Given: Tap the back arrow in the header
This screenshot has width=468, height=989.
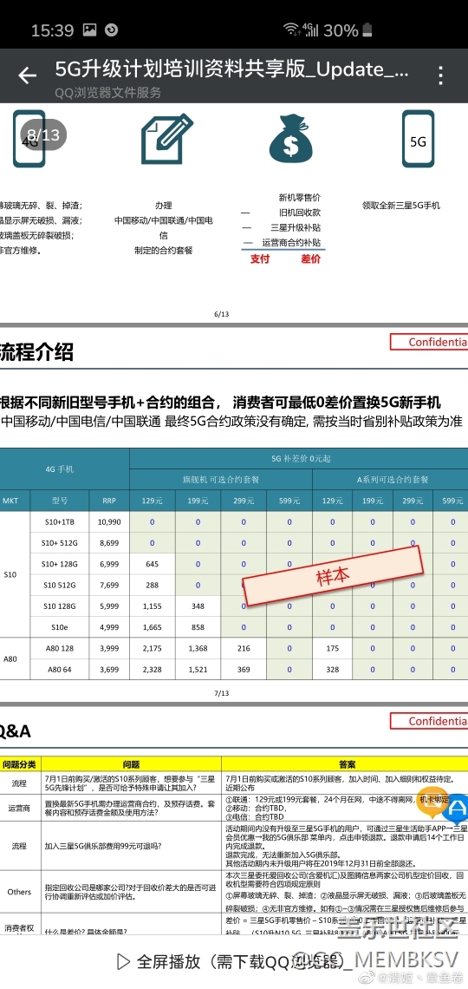Looking at the screenshot, I should (27, 75).
